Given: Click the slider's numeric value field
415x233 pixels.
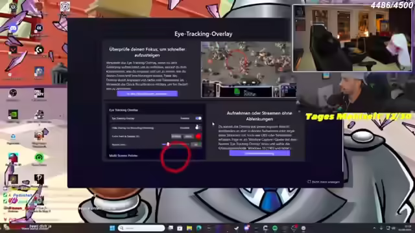Looking at the screenshot, I should click(x=196, y=144).
